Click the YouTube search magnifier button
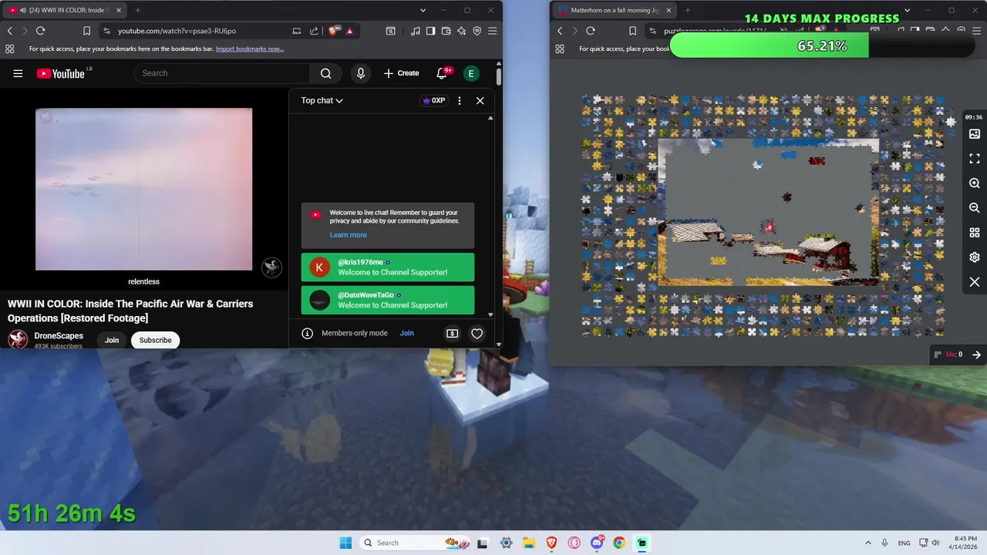The width and height of the screenshot is (987, 555). 325,73
